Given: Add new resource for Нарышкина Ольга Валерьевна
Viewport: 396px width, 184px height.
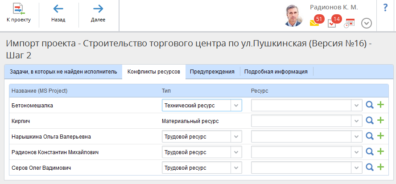Looking at the screenshot, I should coord(380,136).
